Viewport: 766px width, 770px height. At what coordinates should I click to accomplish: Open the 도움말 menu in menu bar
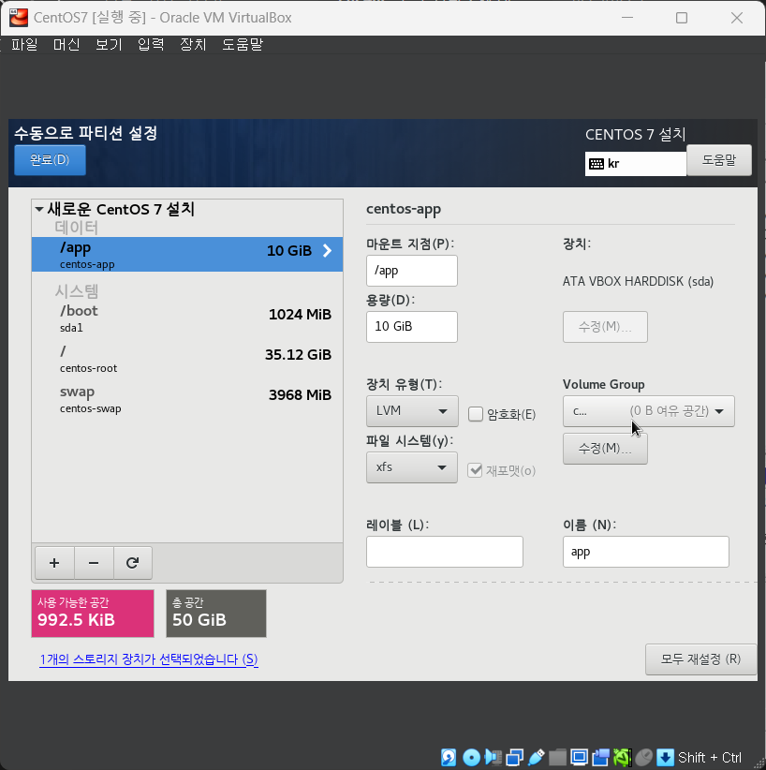click(x=243, y=44)
